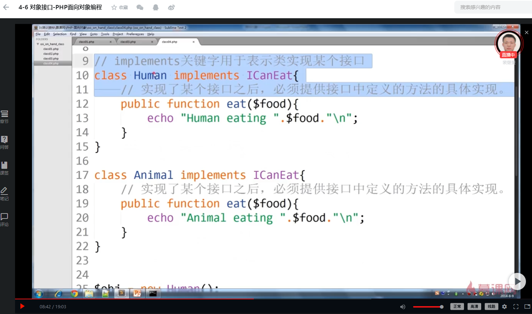Screen dimensions: 532x314
Task: Switch to Sublime Text in the taskbar
Action: pyautogui.click(x=122, y=293)
